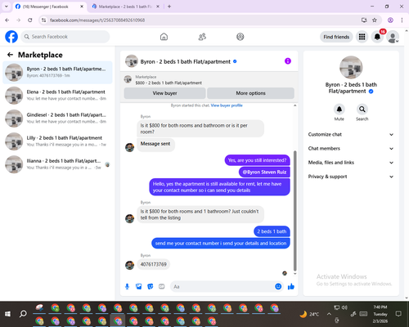Switch to the Messenger browser tab
Image resolution: width=409 pixels, height=327 pixels.
[x=49, y=7]
